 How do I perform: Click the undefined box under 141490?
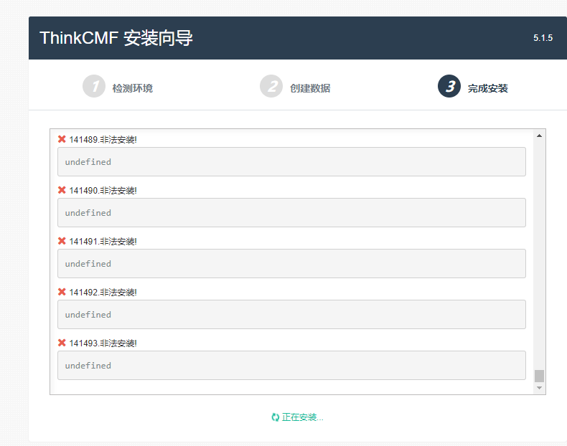point(291,213)
